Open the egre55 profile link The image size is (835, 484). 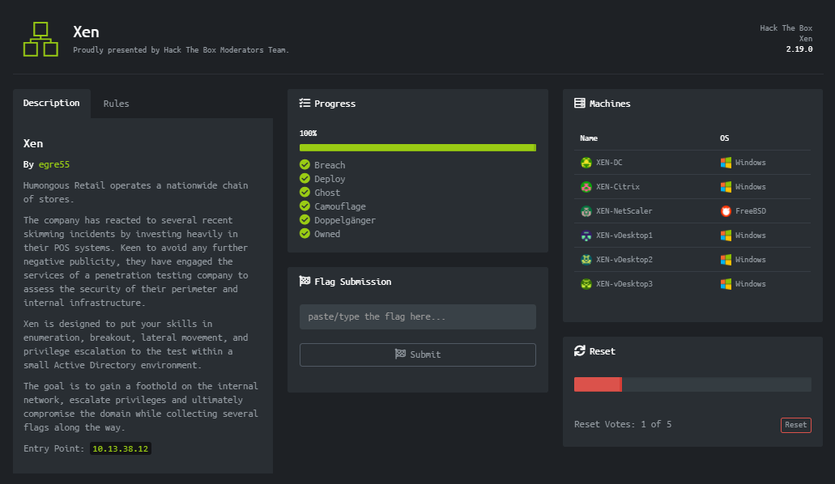(57, 163)
